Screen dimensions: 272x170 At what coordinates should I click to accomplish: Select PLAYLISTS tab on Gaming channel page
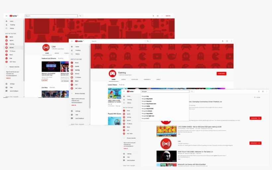tap(135, 80)
